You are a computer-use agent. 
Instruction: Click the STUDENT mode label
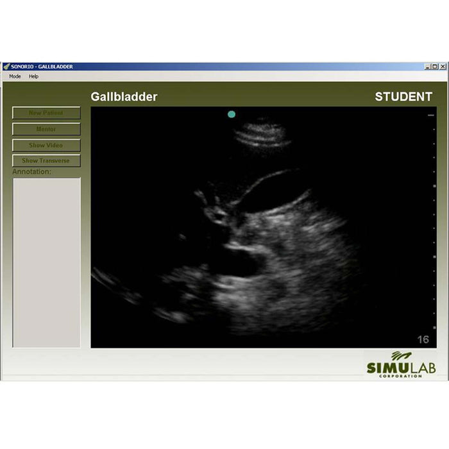pyautogui.click(x=403, y=97)
